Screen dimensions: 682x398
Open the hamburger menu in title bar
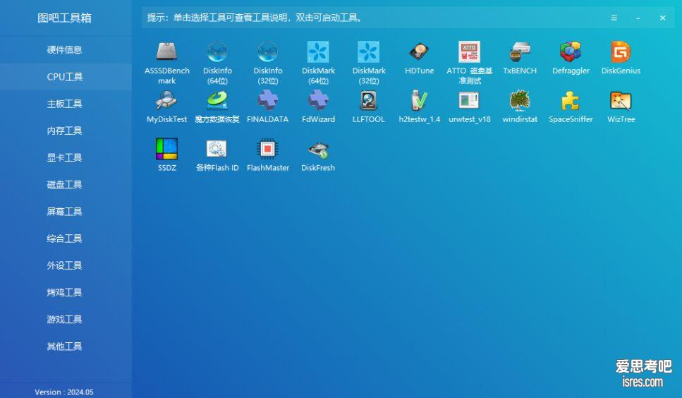(x=614, y=18)
